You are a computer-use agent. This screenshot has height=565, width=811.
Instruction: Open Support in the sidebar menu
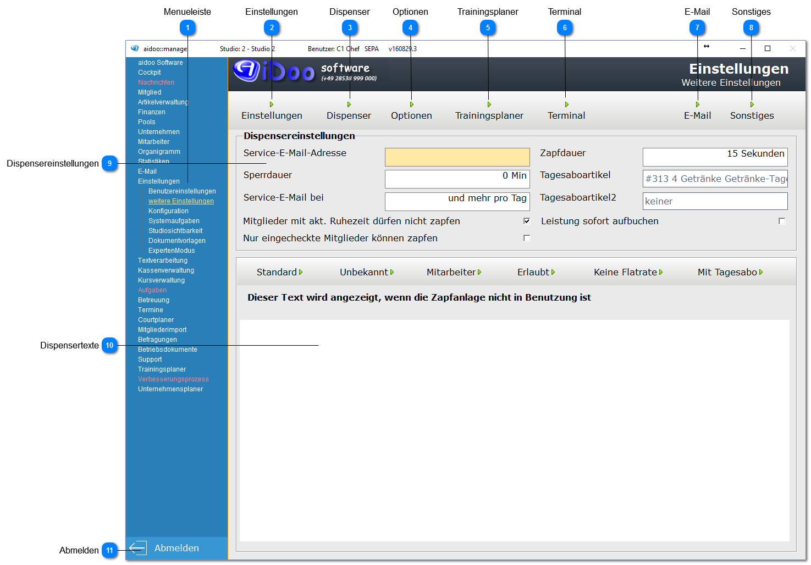tap(150, 359)
